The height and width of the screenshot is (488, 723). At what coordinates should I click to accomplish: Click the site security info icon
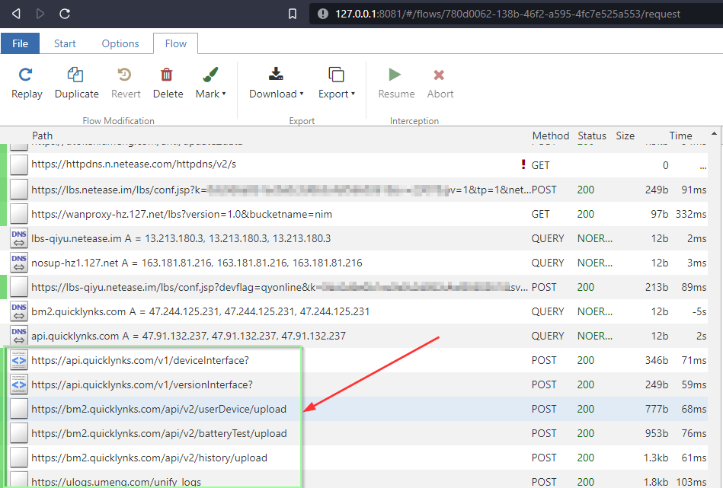(323, 14)
